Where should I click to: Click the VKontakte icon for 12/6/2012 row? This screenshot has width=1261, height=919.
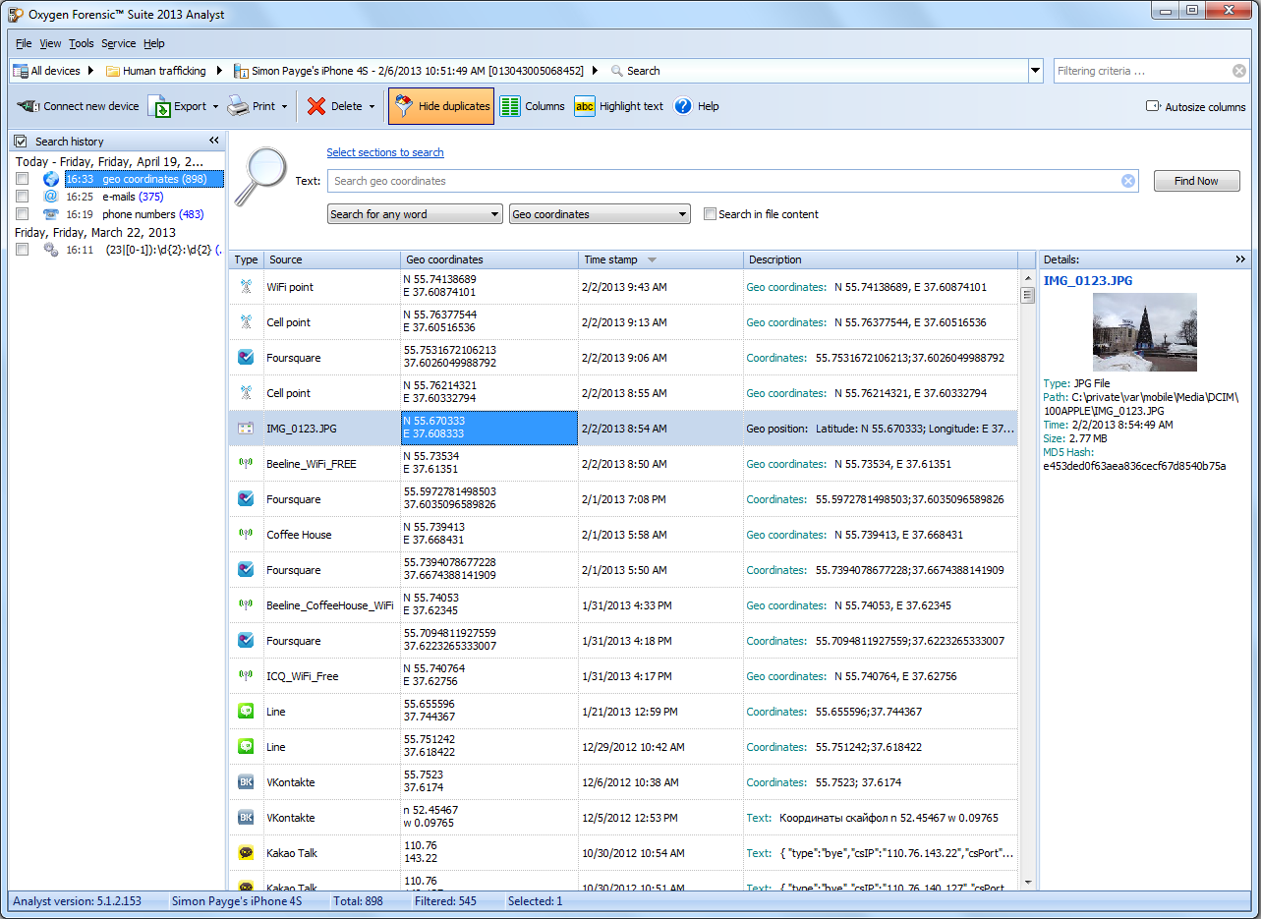[246, 782]
